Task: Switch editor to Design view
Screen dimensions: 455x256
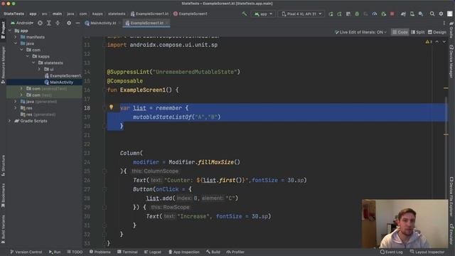Action: point(437,32)
